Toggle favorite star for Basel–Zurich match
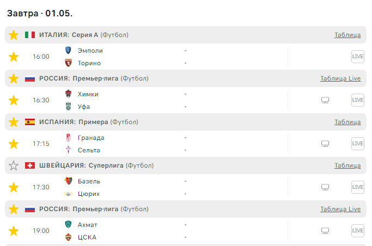This screenshot has height=246, width=372. coord(14,187)
